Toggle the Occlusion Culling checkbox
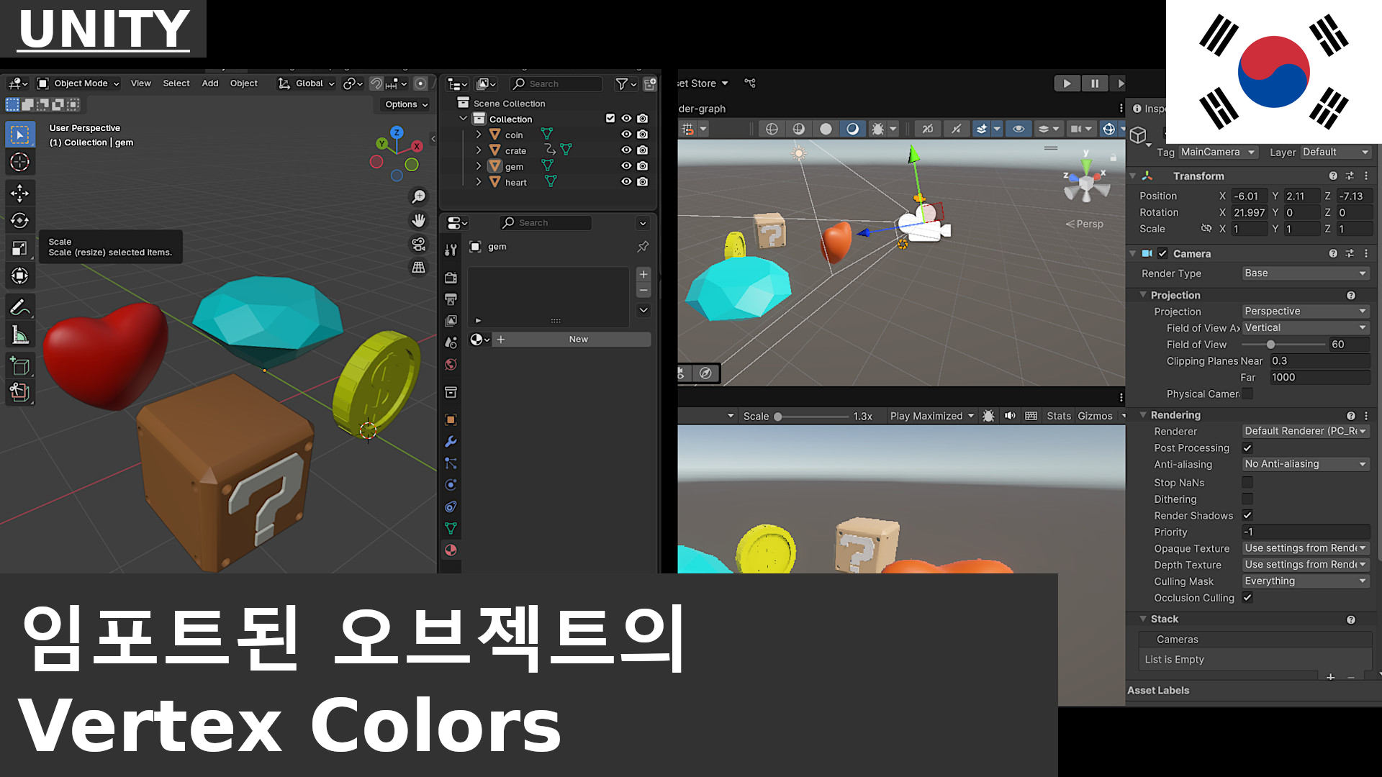Viewport: 1382px width, 777px height. pos(1247,598)
